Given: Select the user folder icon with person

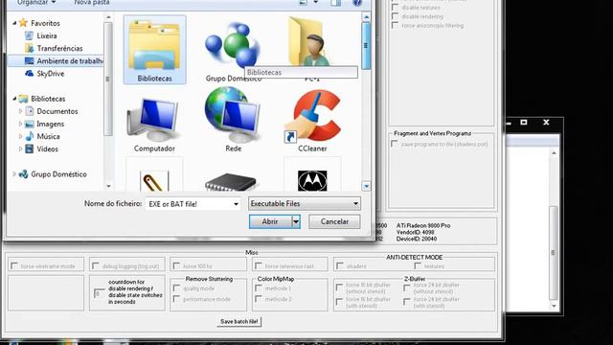Looking at the screenshot, I should (x=310, y=41).
